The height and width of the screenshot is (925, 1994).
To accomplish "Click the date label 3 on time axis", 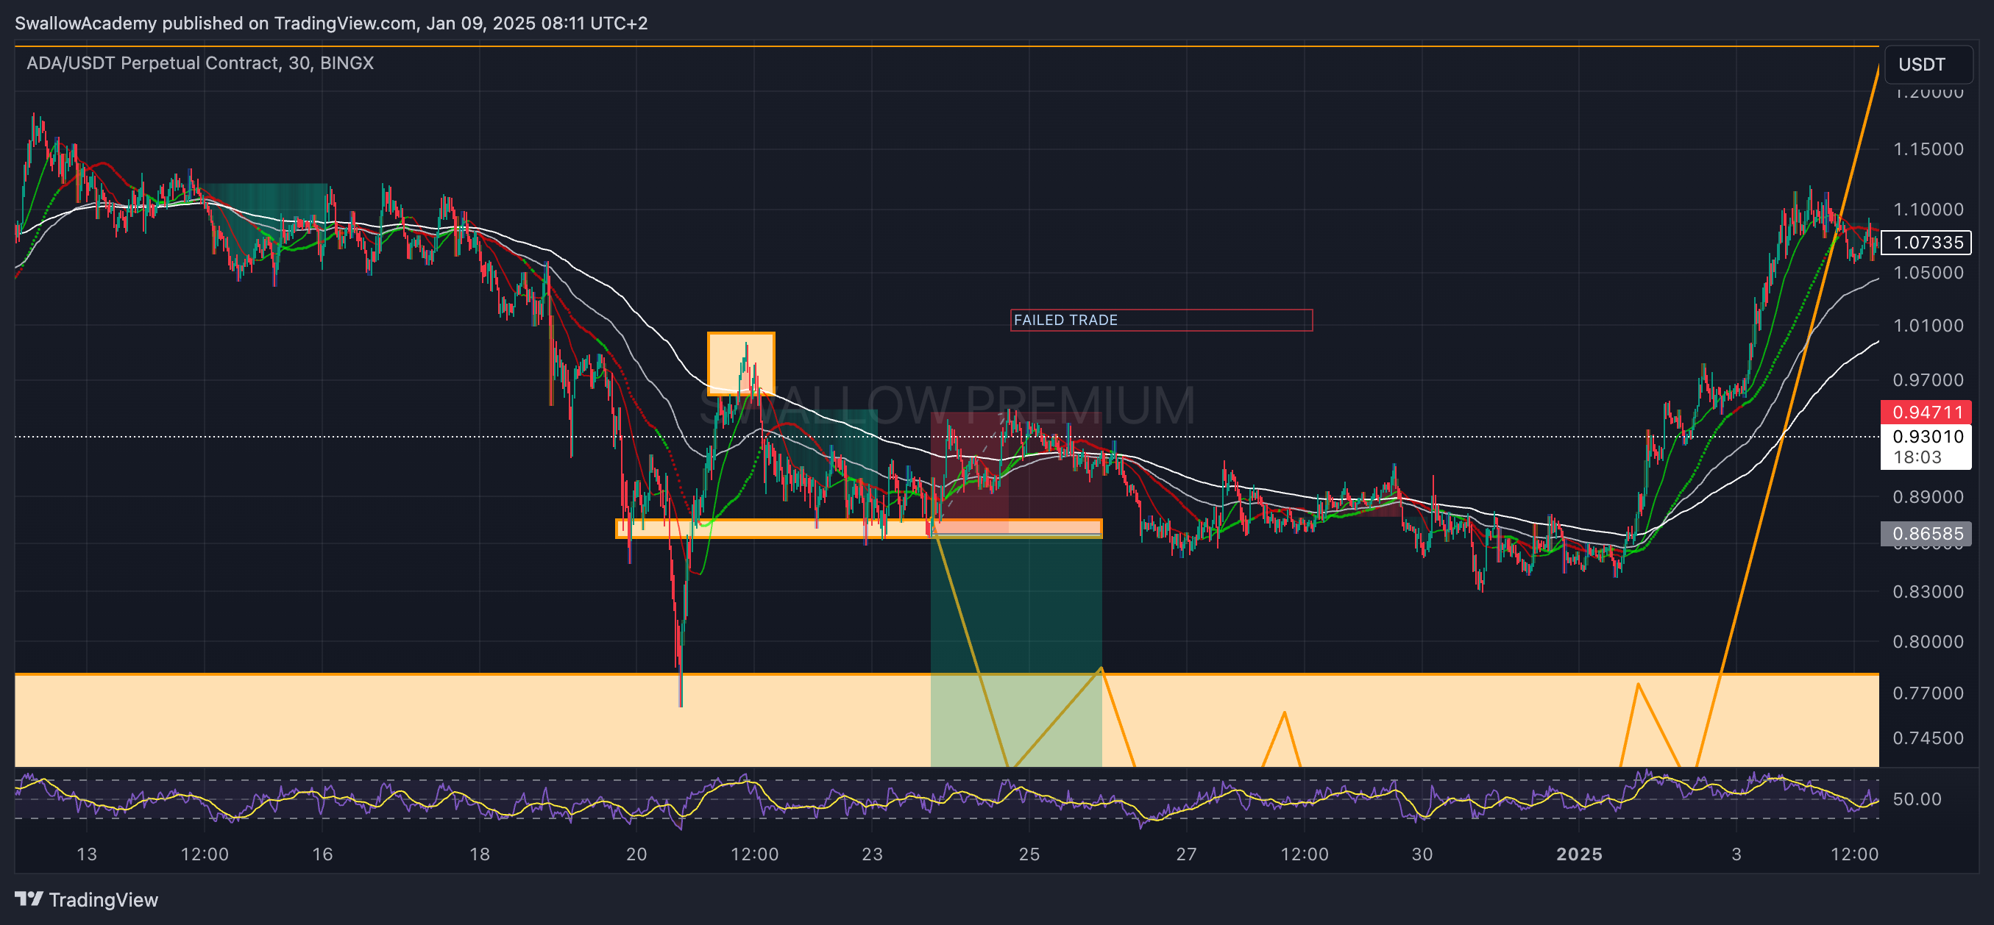I will tap(1736, 854).
